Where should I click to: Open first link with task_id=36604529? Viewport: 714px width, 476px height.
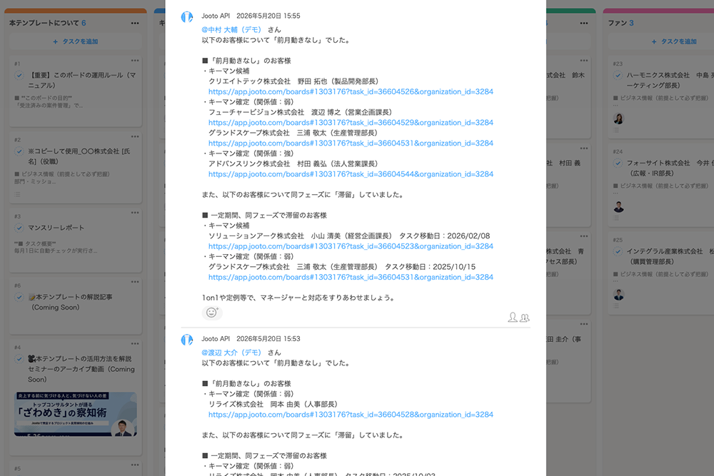351,123
